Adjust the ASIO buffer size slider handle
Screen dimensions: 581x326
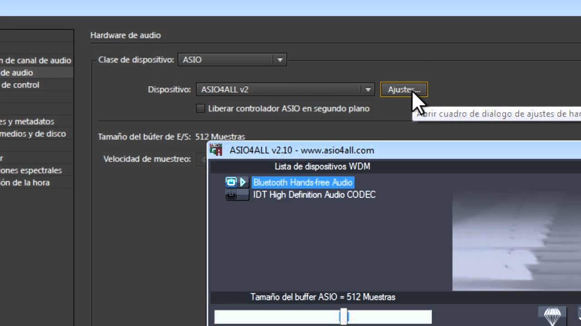pos(344,317)
